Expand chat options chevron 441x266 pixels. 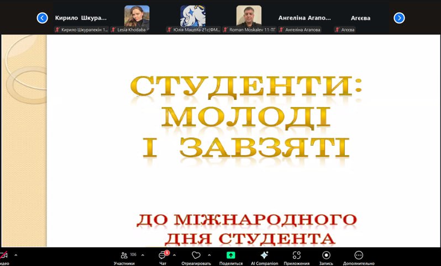coord(175,256)
